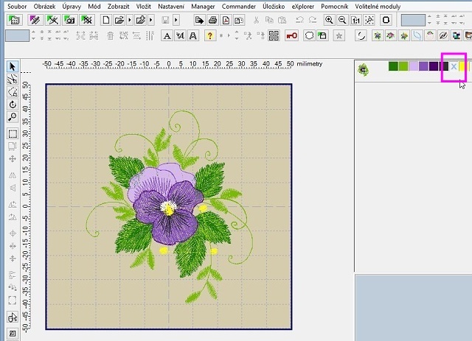Select the dark green color swatch
The width and height of the screenshot is (472, 341).
[393, 67]
